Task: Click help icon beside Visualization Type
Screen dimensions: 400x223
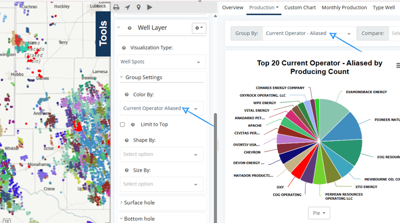Action: click(124, 48)
